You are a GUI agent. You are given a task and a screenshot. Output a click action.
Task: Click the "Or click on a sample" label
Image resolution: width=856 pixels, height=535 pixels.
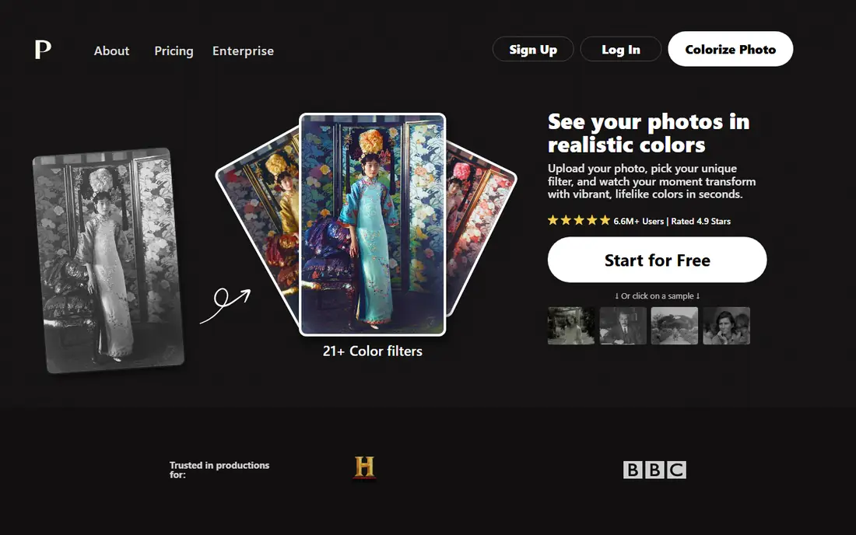coord(658,296)
